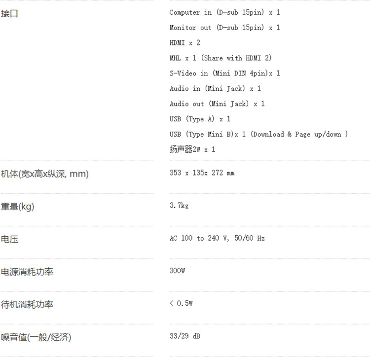Select the 3.7kg weight value
The width and height of the screenshot is (370, 357).
click(179, 206)
